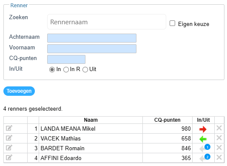
Task: Focus the Rennernaam search field
Action: pos(107,22)
